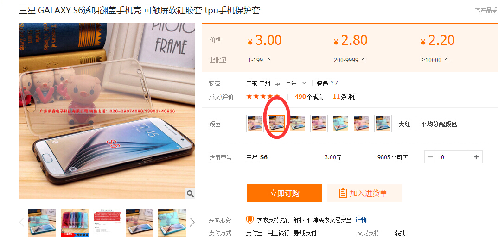498x249 pixels.
Task: Select the last teal color swatch
Action: (383, 124)
